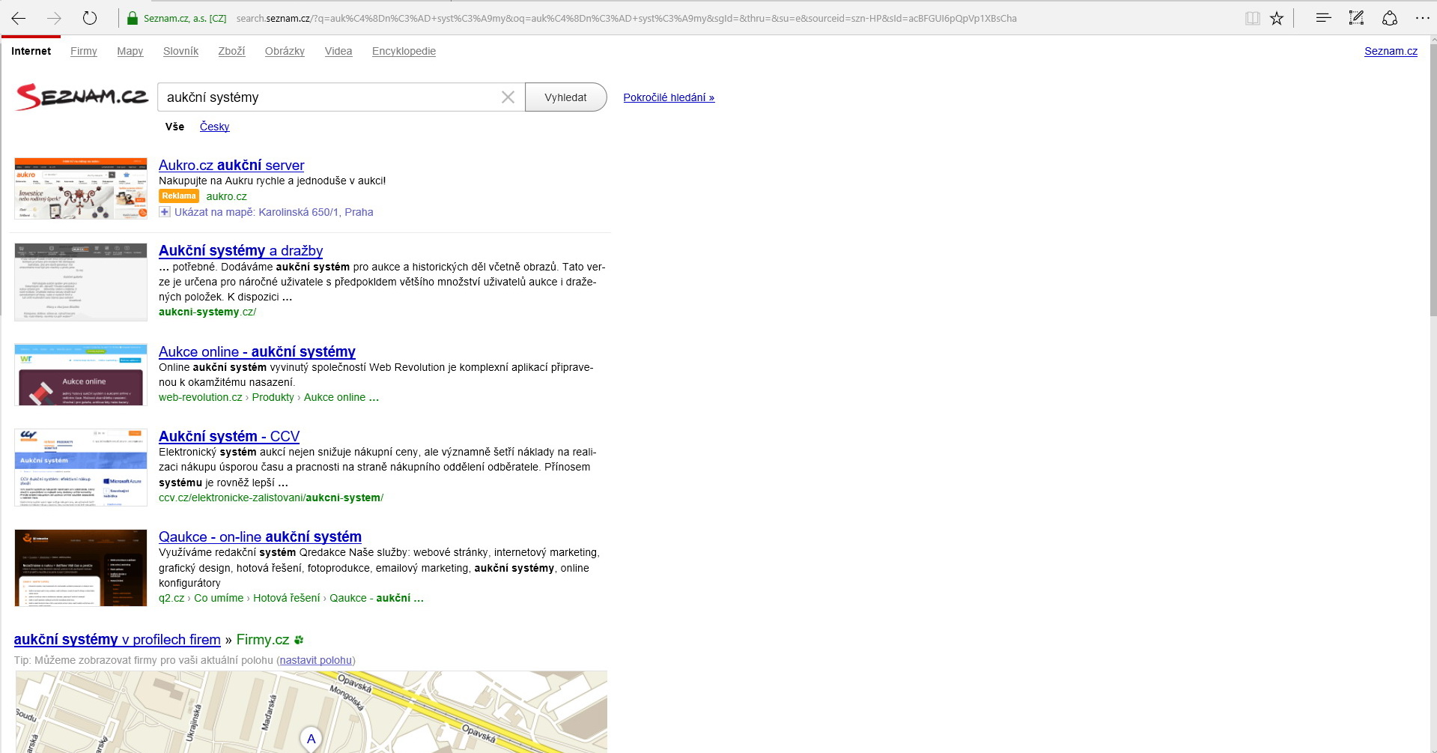Viewport: 1437px width, 753px height.
Task: Select the Vše results filter
Action: point(174,127)
